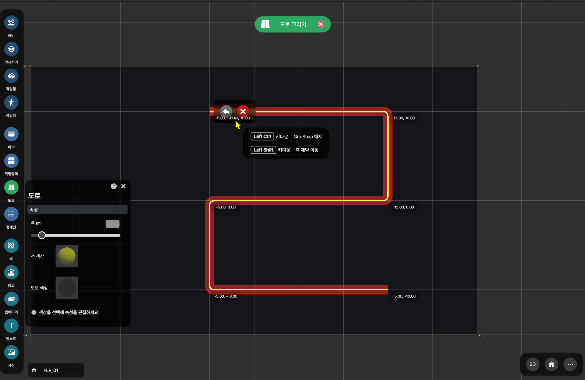Open the 선 색상 line color swatch

67,256
